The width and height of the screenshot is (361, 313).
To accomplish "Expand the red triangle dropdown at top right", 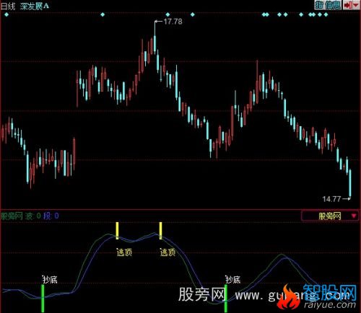I will 356,5.
